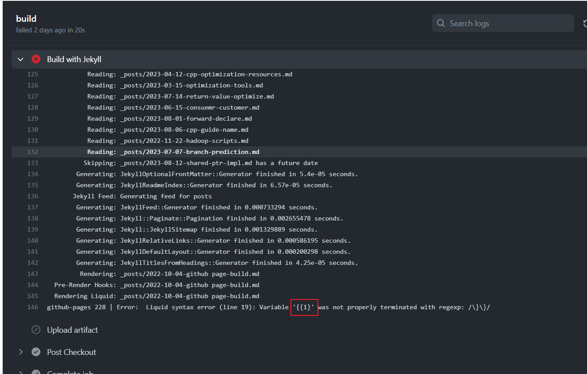Open the Build with Jekyll step header
587x374 pixels.
(299, 59)
